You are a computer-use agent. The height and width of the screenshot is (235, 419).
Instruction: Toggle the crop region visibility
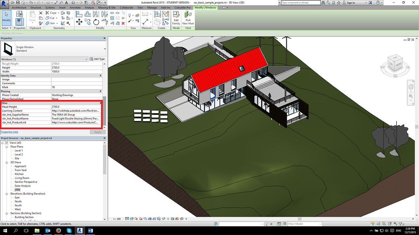tap(154, 219)
